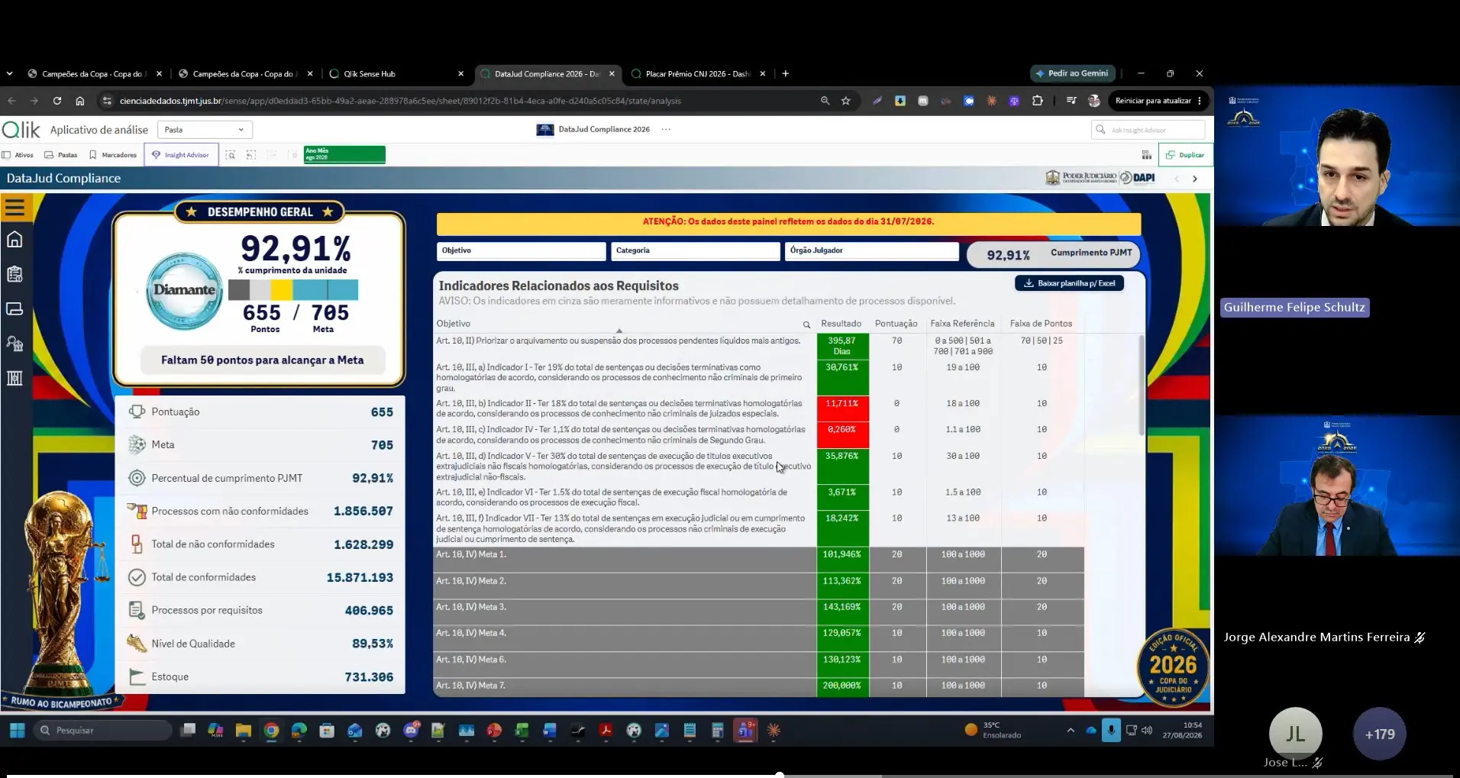Click the browser address bar URL
1460x778 pixels.
(400, 101)
